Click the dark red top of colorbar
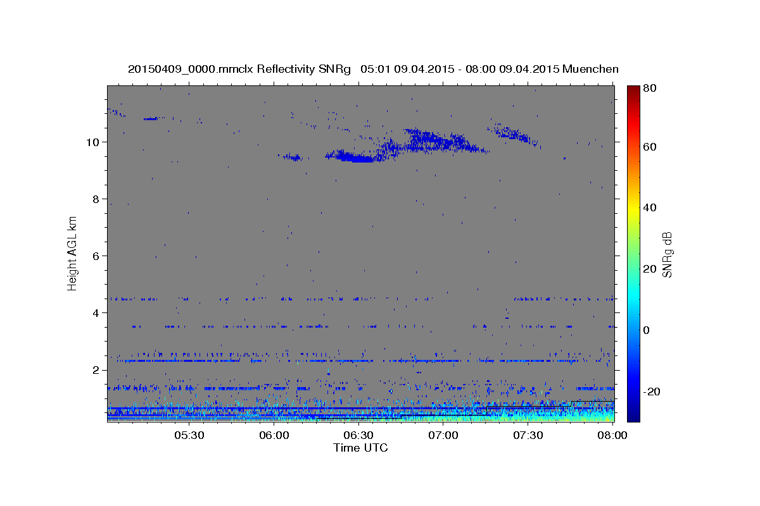760x506 pixels. point(633,90)
